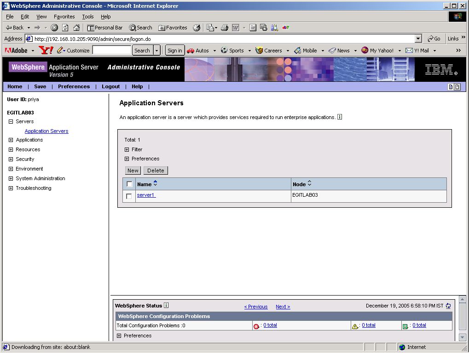Viewport: 469px width, 353px height.
Task: Collapse the Servers tree node
Action: point(11,121)
